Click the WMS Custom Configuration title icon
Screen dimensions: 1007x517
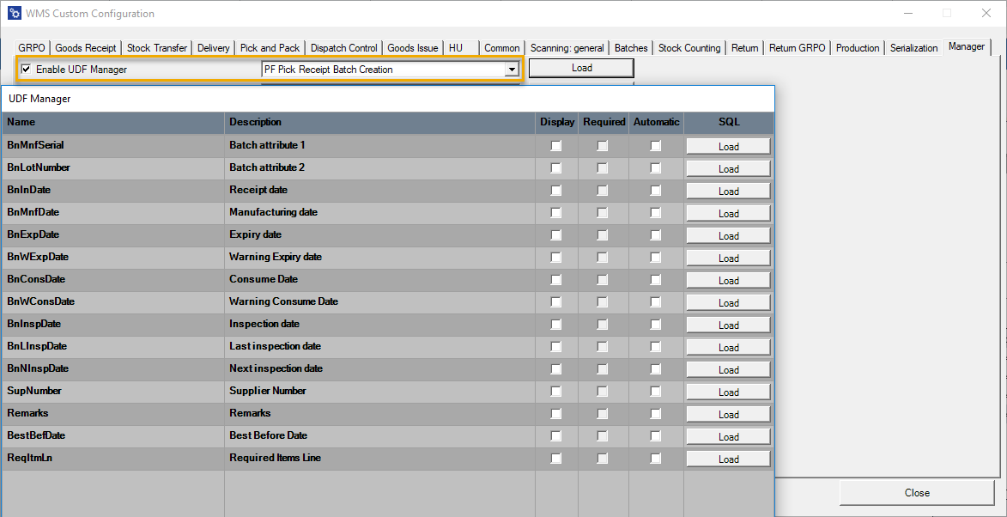click(14, 14)
